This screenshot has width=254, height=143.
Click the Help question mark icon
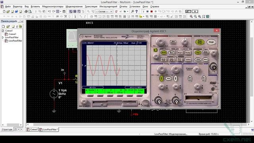(x=137, y=12)
